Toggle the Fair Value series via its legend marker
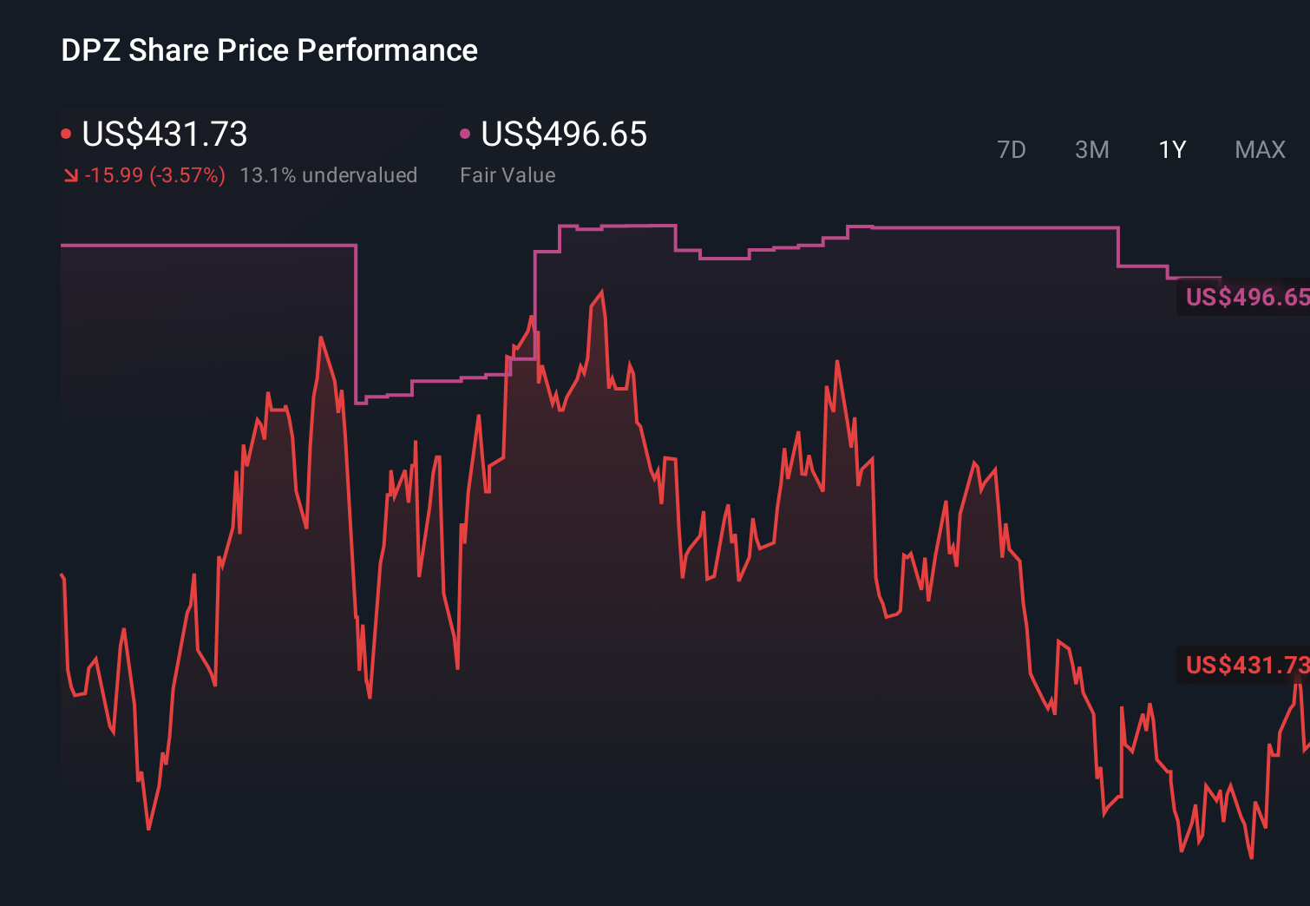Screen dimensions: 1310x906 465,133
